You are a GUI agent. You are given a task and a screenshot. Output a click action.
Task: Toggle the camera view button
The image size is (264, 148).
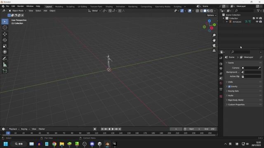pyautogui.click(x=214, y=46)
